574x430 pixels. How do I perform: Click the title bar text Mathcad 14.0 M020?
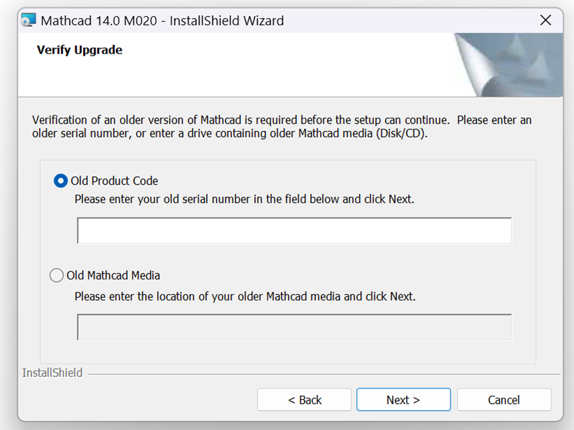coord(161,21)
